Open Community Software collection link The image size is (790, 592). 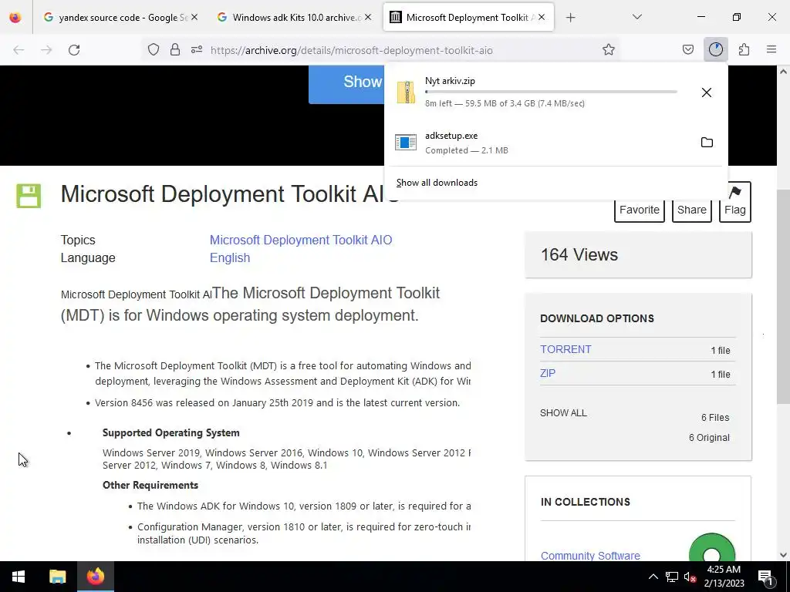pos(590,555)
